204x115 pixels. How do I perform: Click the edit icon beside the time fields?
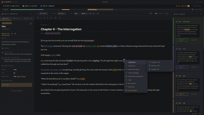click(98, 13)
